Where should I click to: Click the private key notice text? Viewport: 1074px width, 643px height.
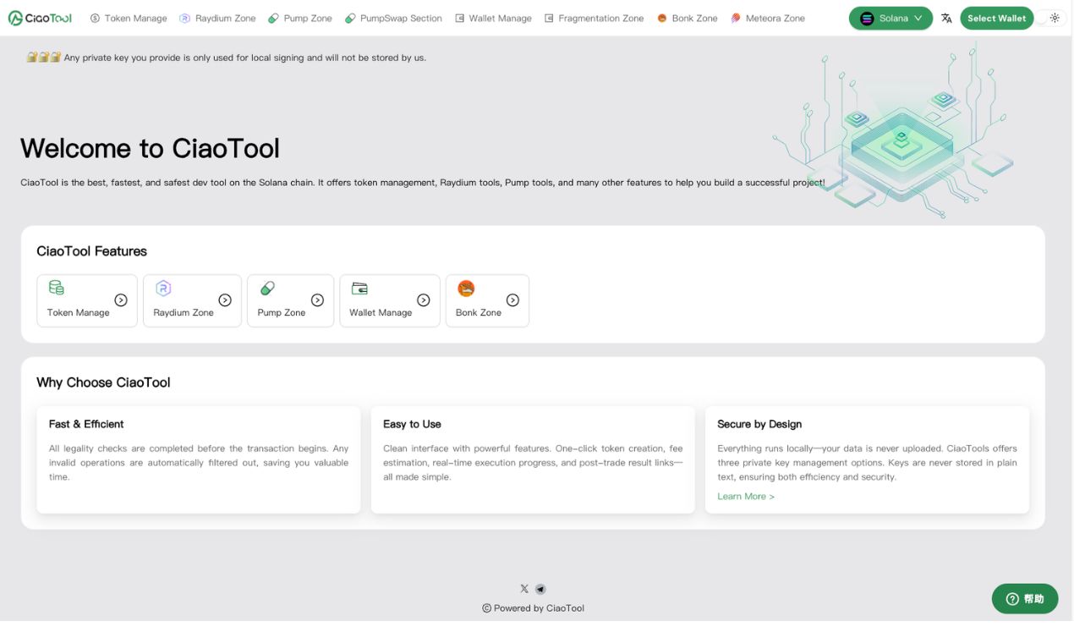[x=245, y=58]
